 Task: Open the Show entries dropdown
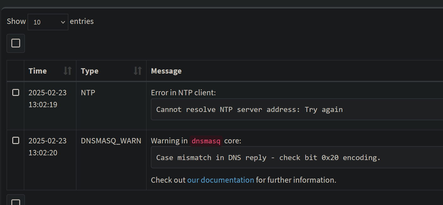[x=48, y=22]
